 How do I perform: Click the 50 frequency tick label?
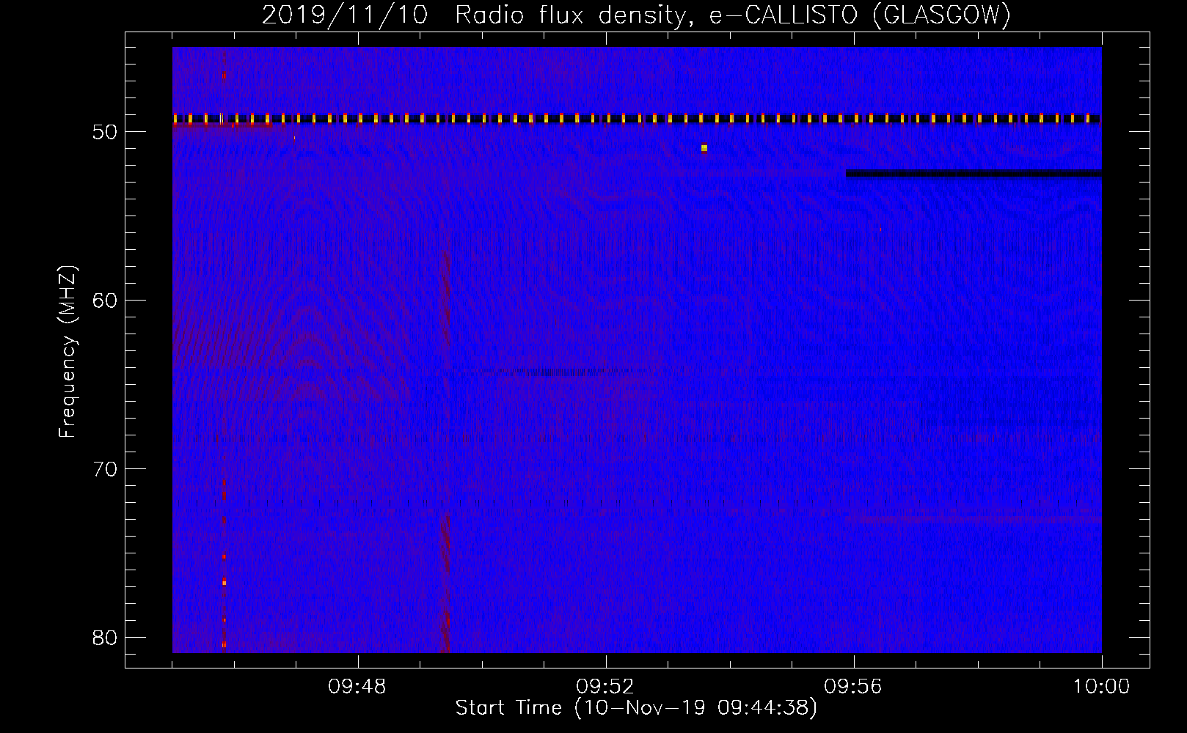[x=106, y=132]
